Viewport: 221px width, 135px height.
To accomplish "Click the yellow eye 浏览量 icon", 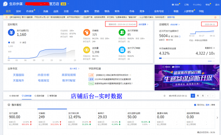I will click(x=87, y=50).
